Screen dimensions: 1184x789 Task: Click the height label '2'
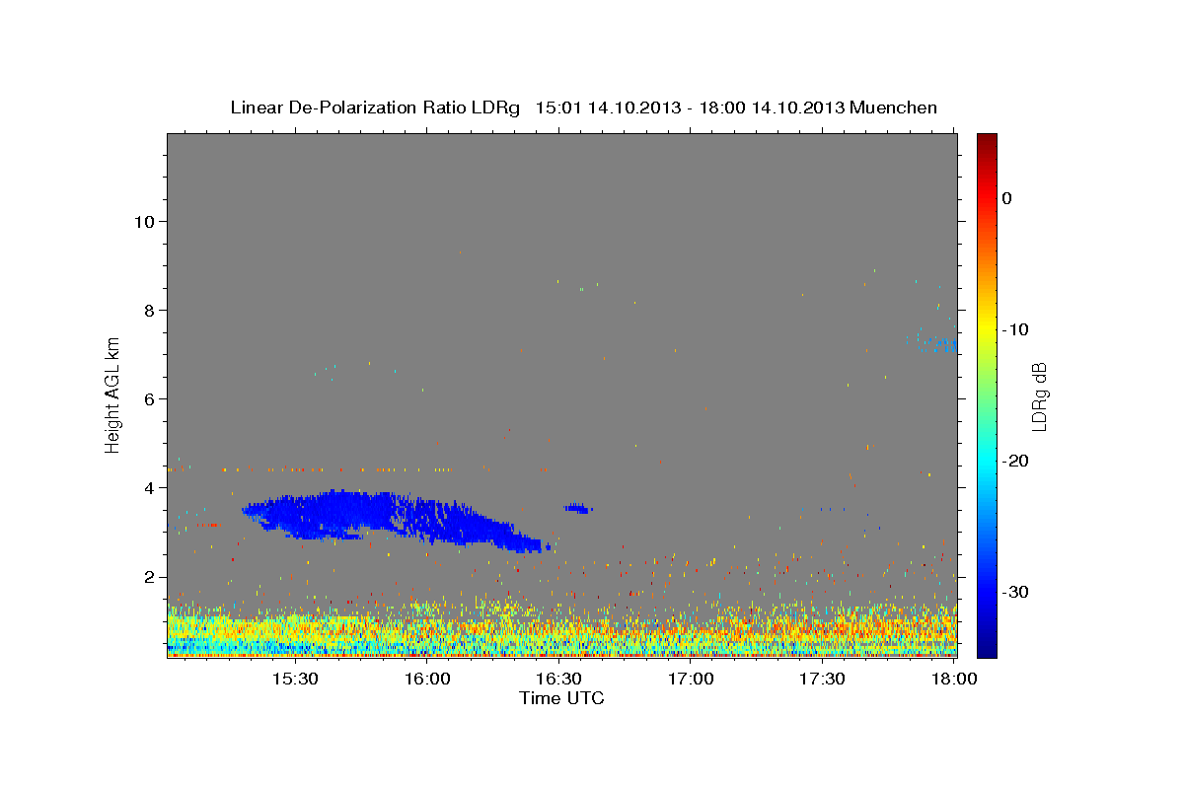(x=148, y=577)
